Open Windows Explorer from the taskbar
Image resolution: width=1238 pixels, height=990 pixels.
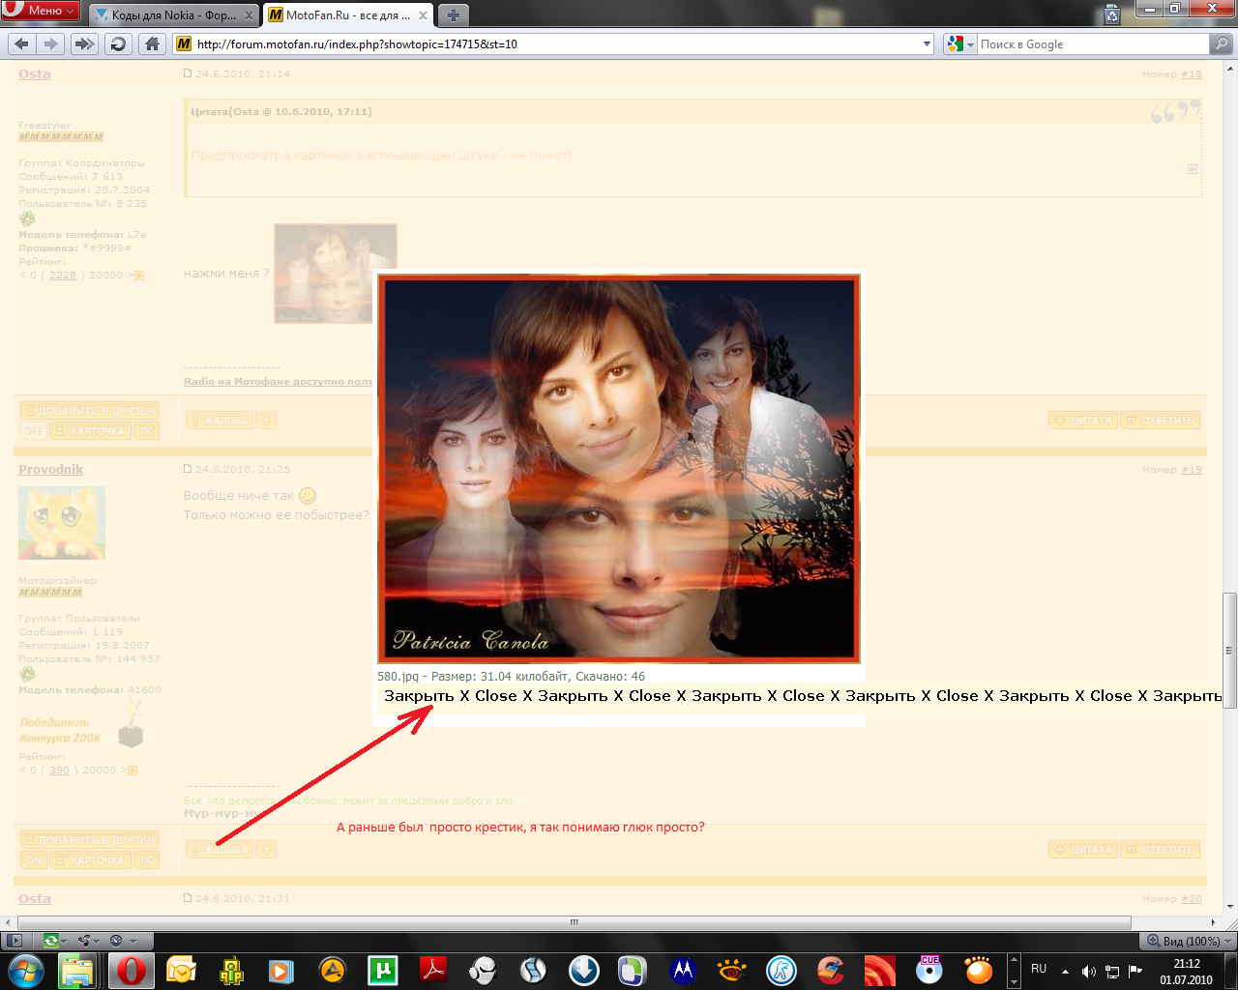[76, 970]
